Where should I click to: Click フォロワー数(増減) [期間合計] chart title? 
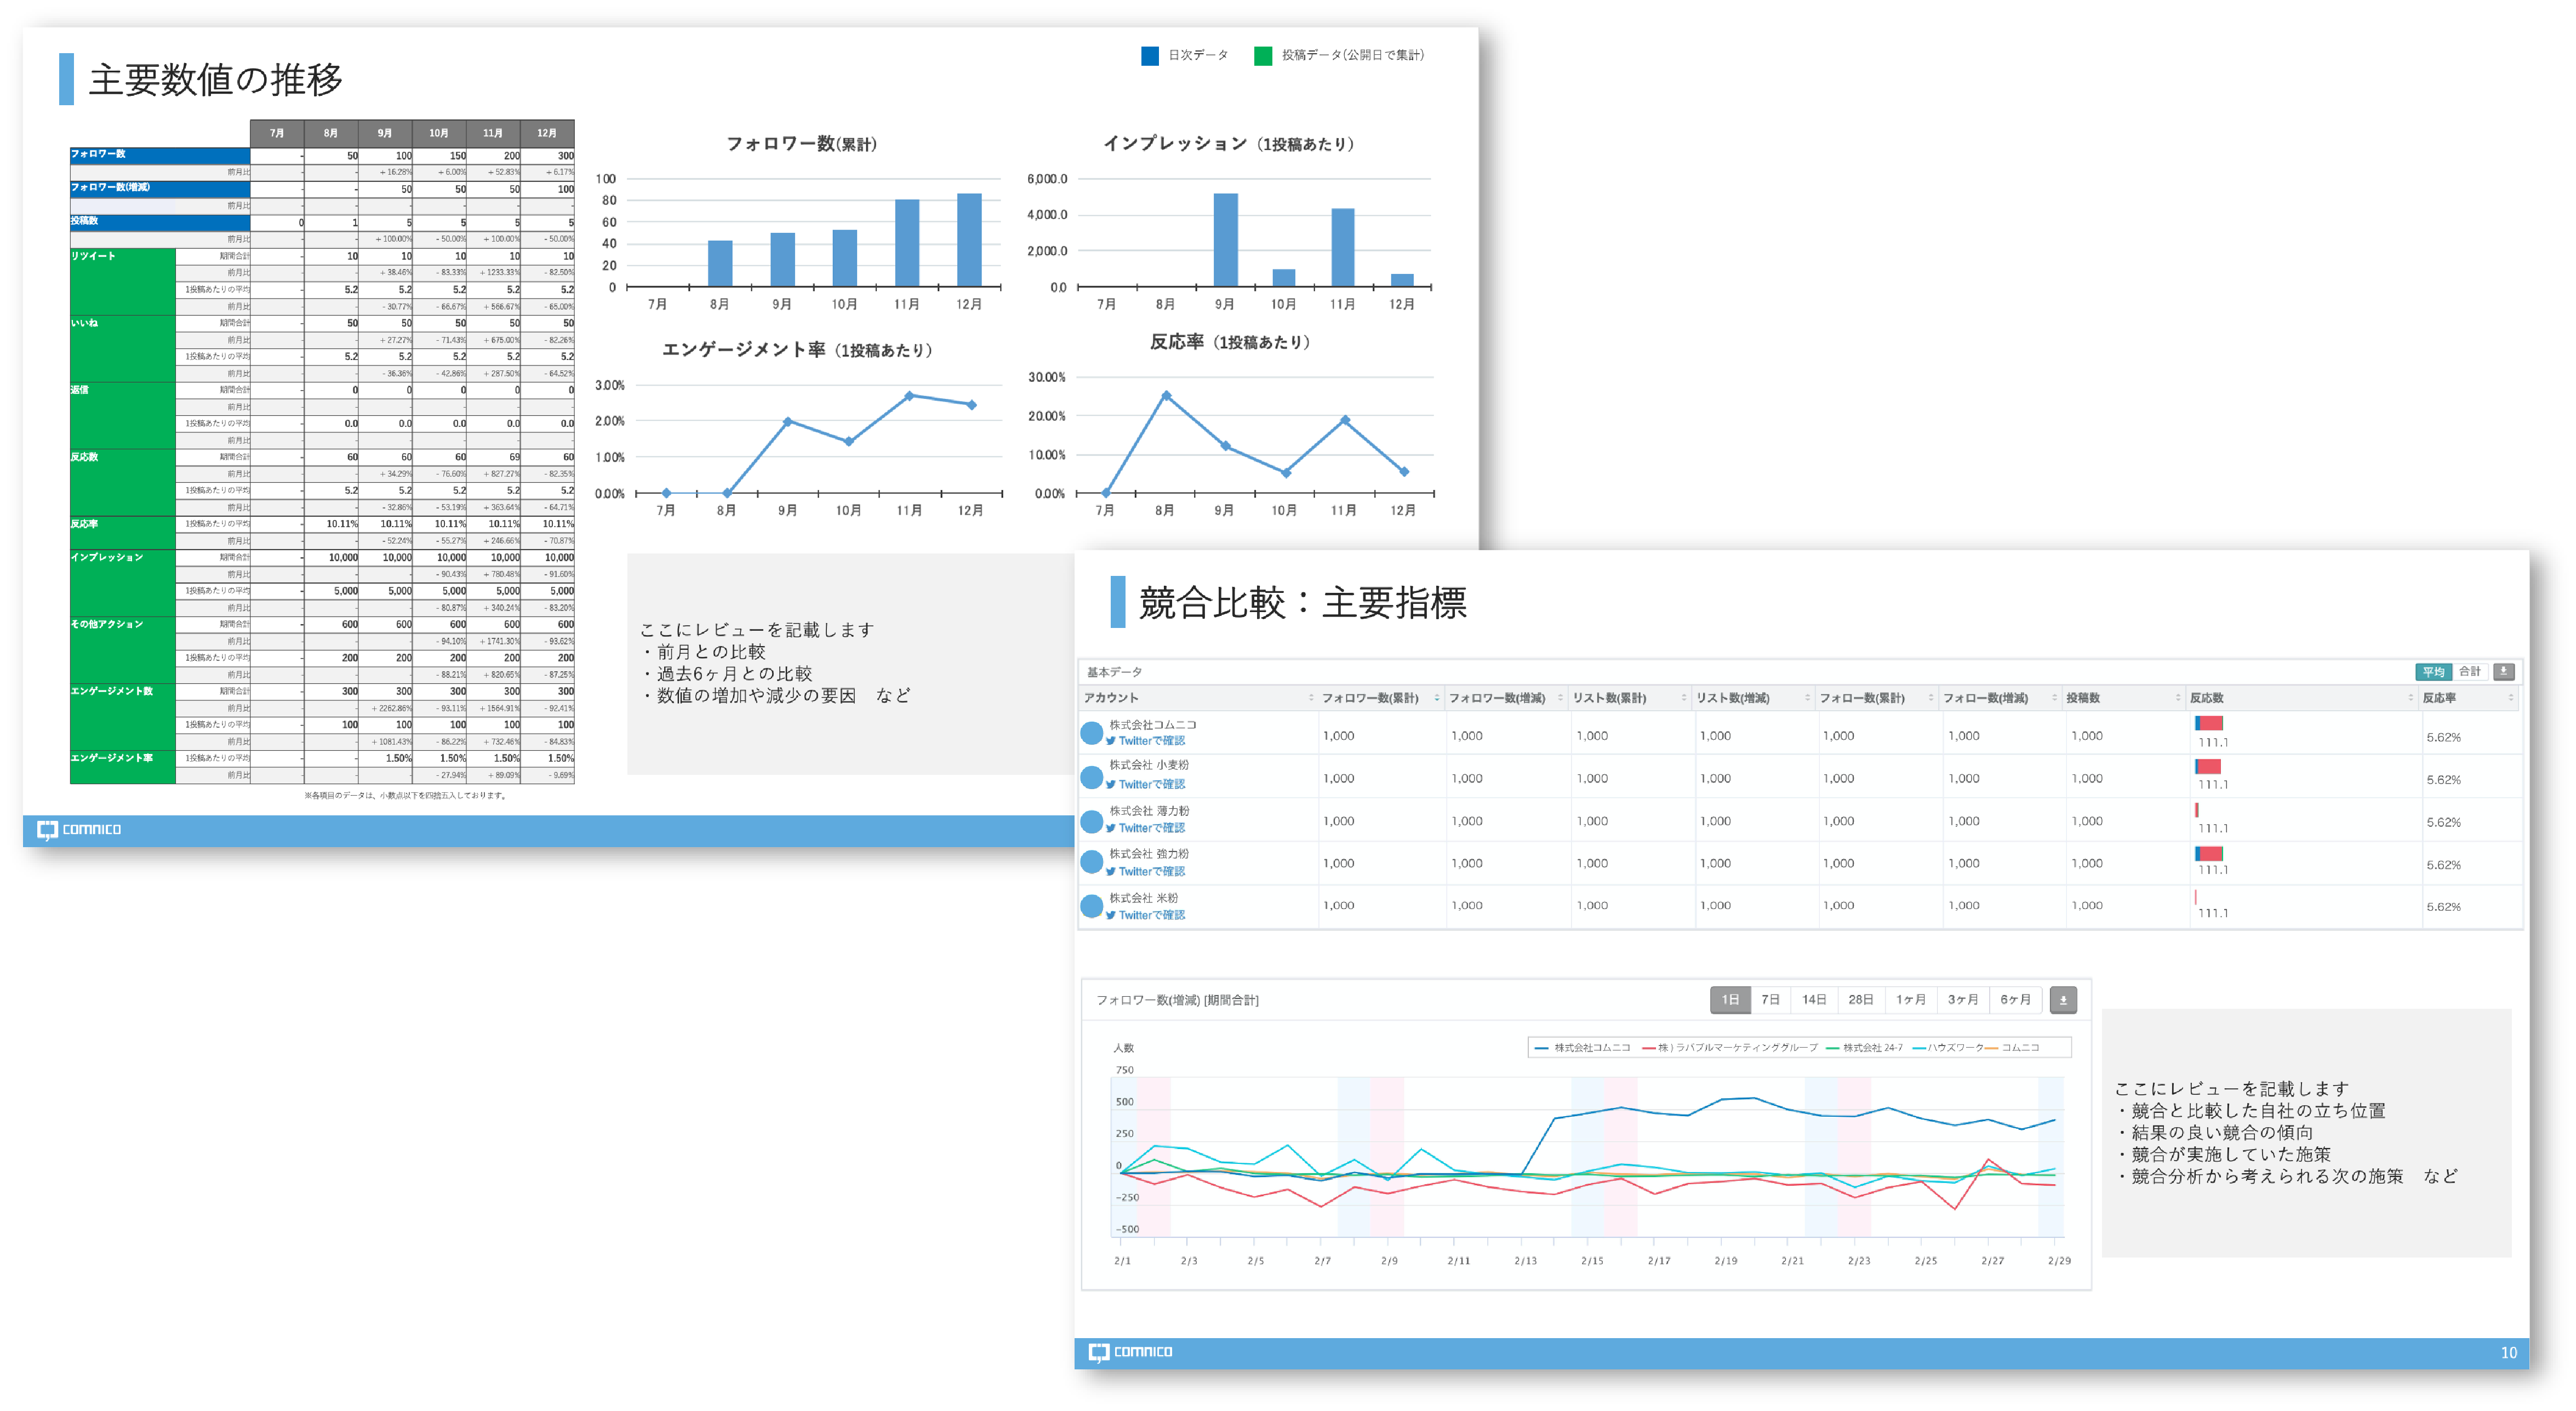pos(1177,1000)
